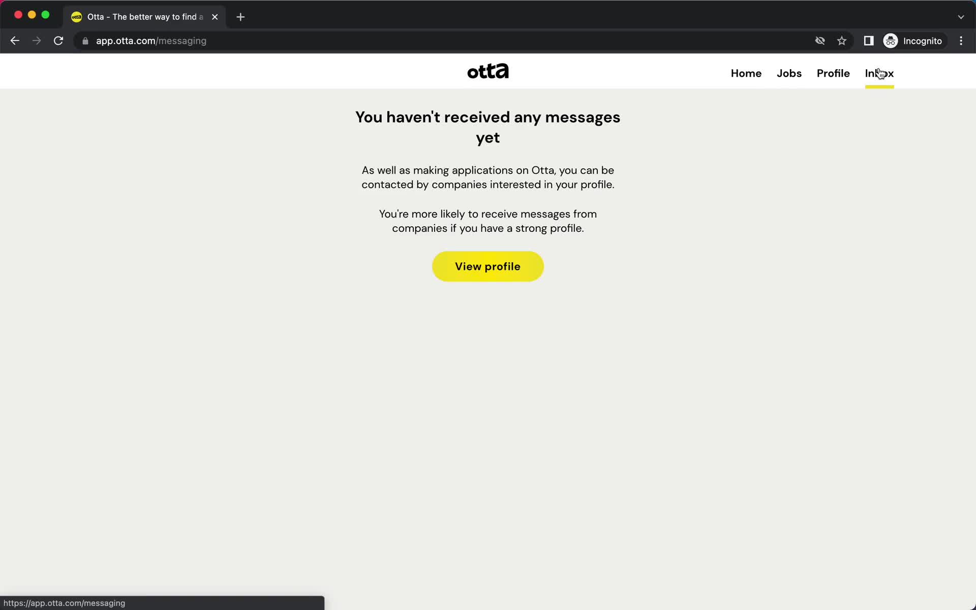This screenshot has width=976, height=610.
Task: Click the app.otta.com/messaging address bar
Action: pos(151,41)
